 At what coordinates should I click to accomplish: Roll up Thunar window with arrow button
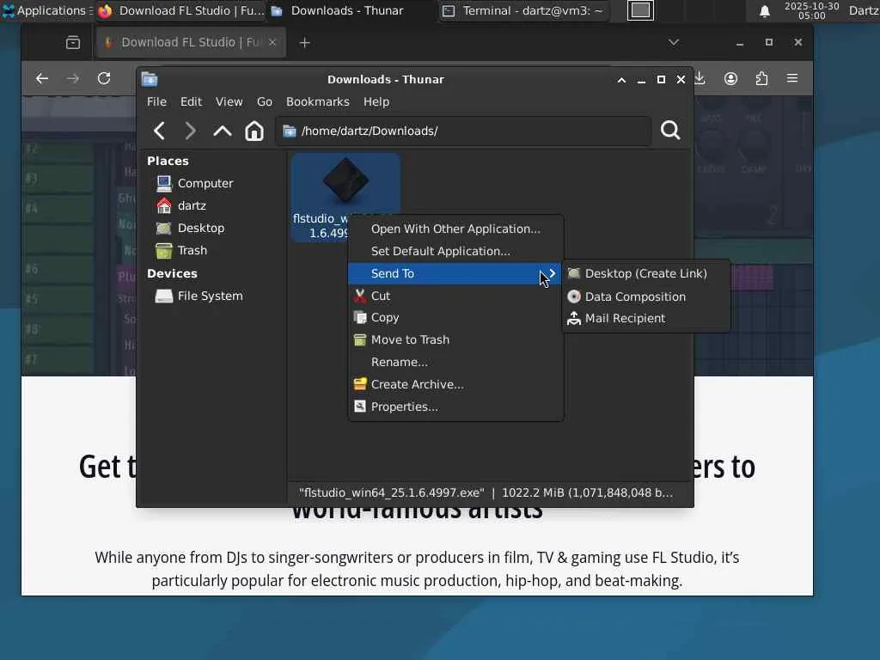(x=621, y=80)
